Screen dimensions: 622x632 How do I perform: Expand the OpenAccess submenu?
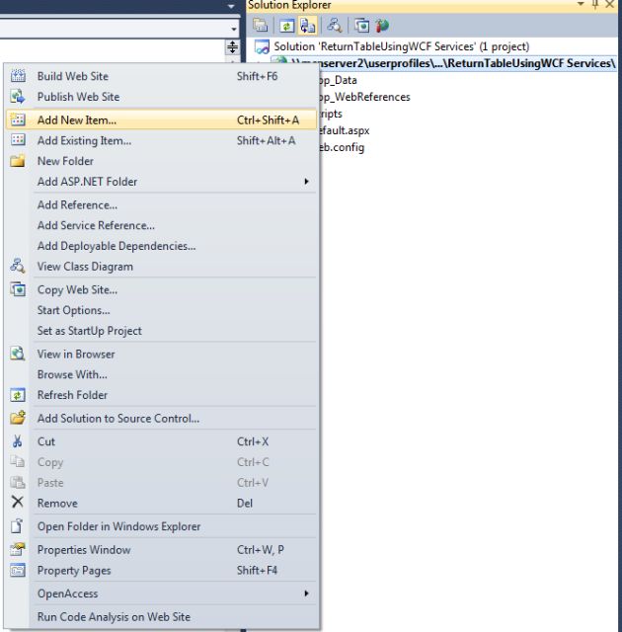162,594
